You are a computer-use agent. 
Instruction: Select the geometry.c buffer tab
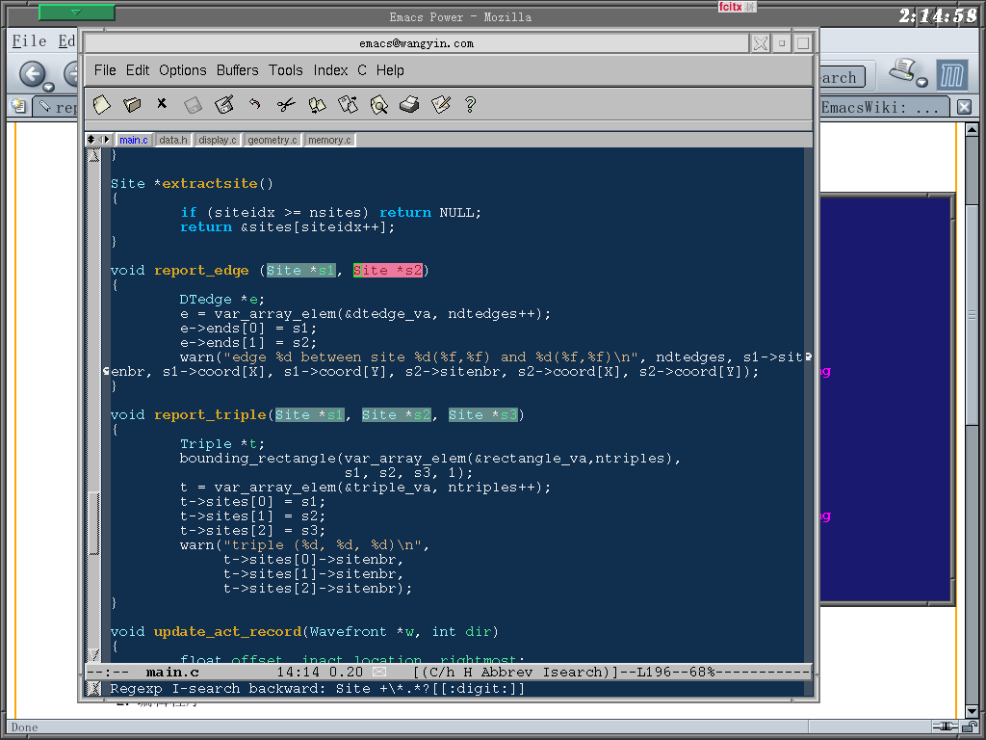[x=272, y=140]
